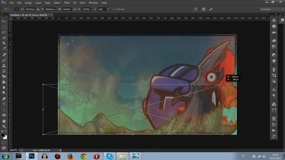Select the Pen tool
Image resolution: width=285 pixels, height=160 pixels.
4,99
